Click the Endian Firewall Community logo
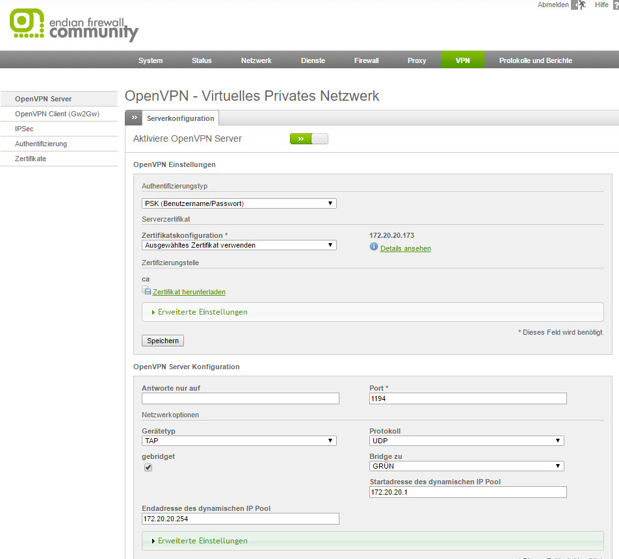This screenshot has width=619, height=559. tap(74, 25)
